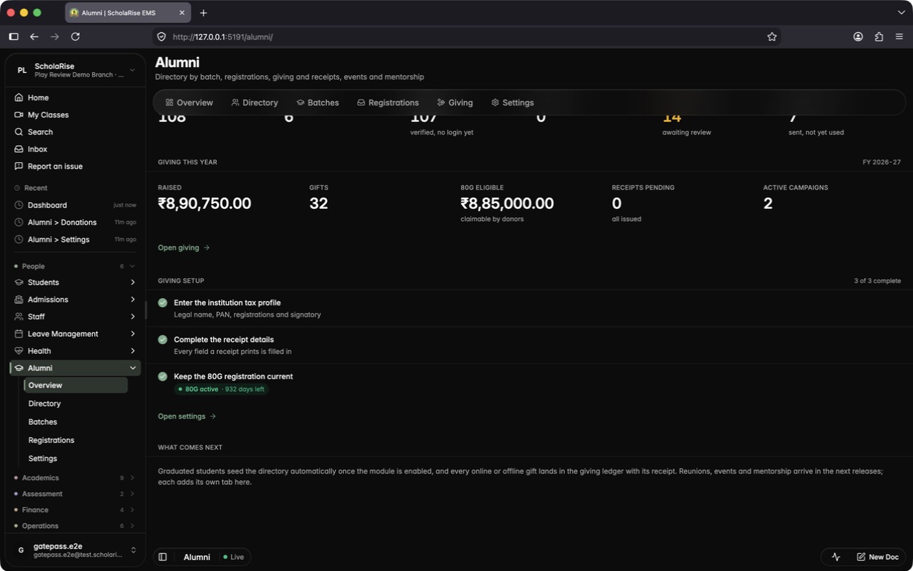This screenshot has height=571, width=913.
Task: Open the browser hamburger menu
Action: 899,36
